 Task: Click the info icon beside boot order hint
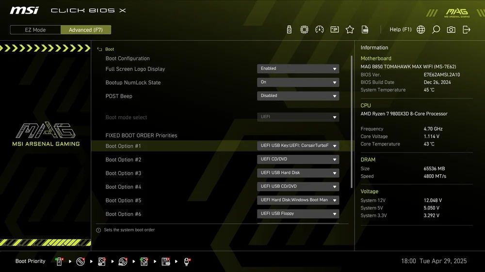pos(98,230)
